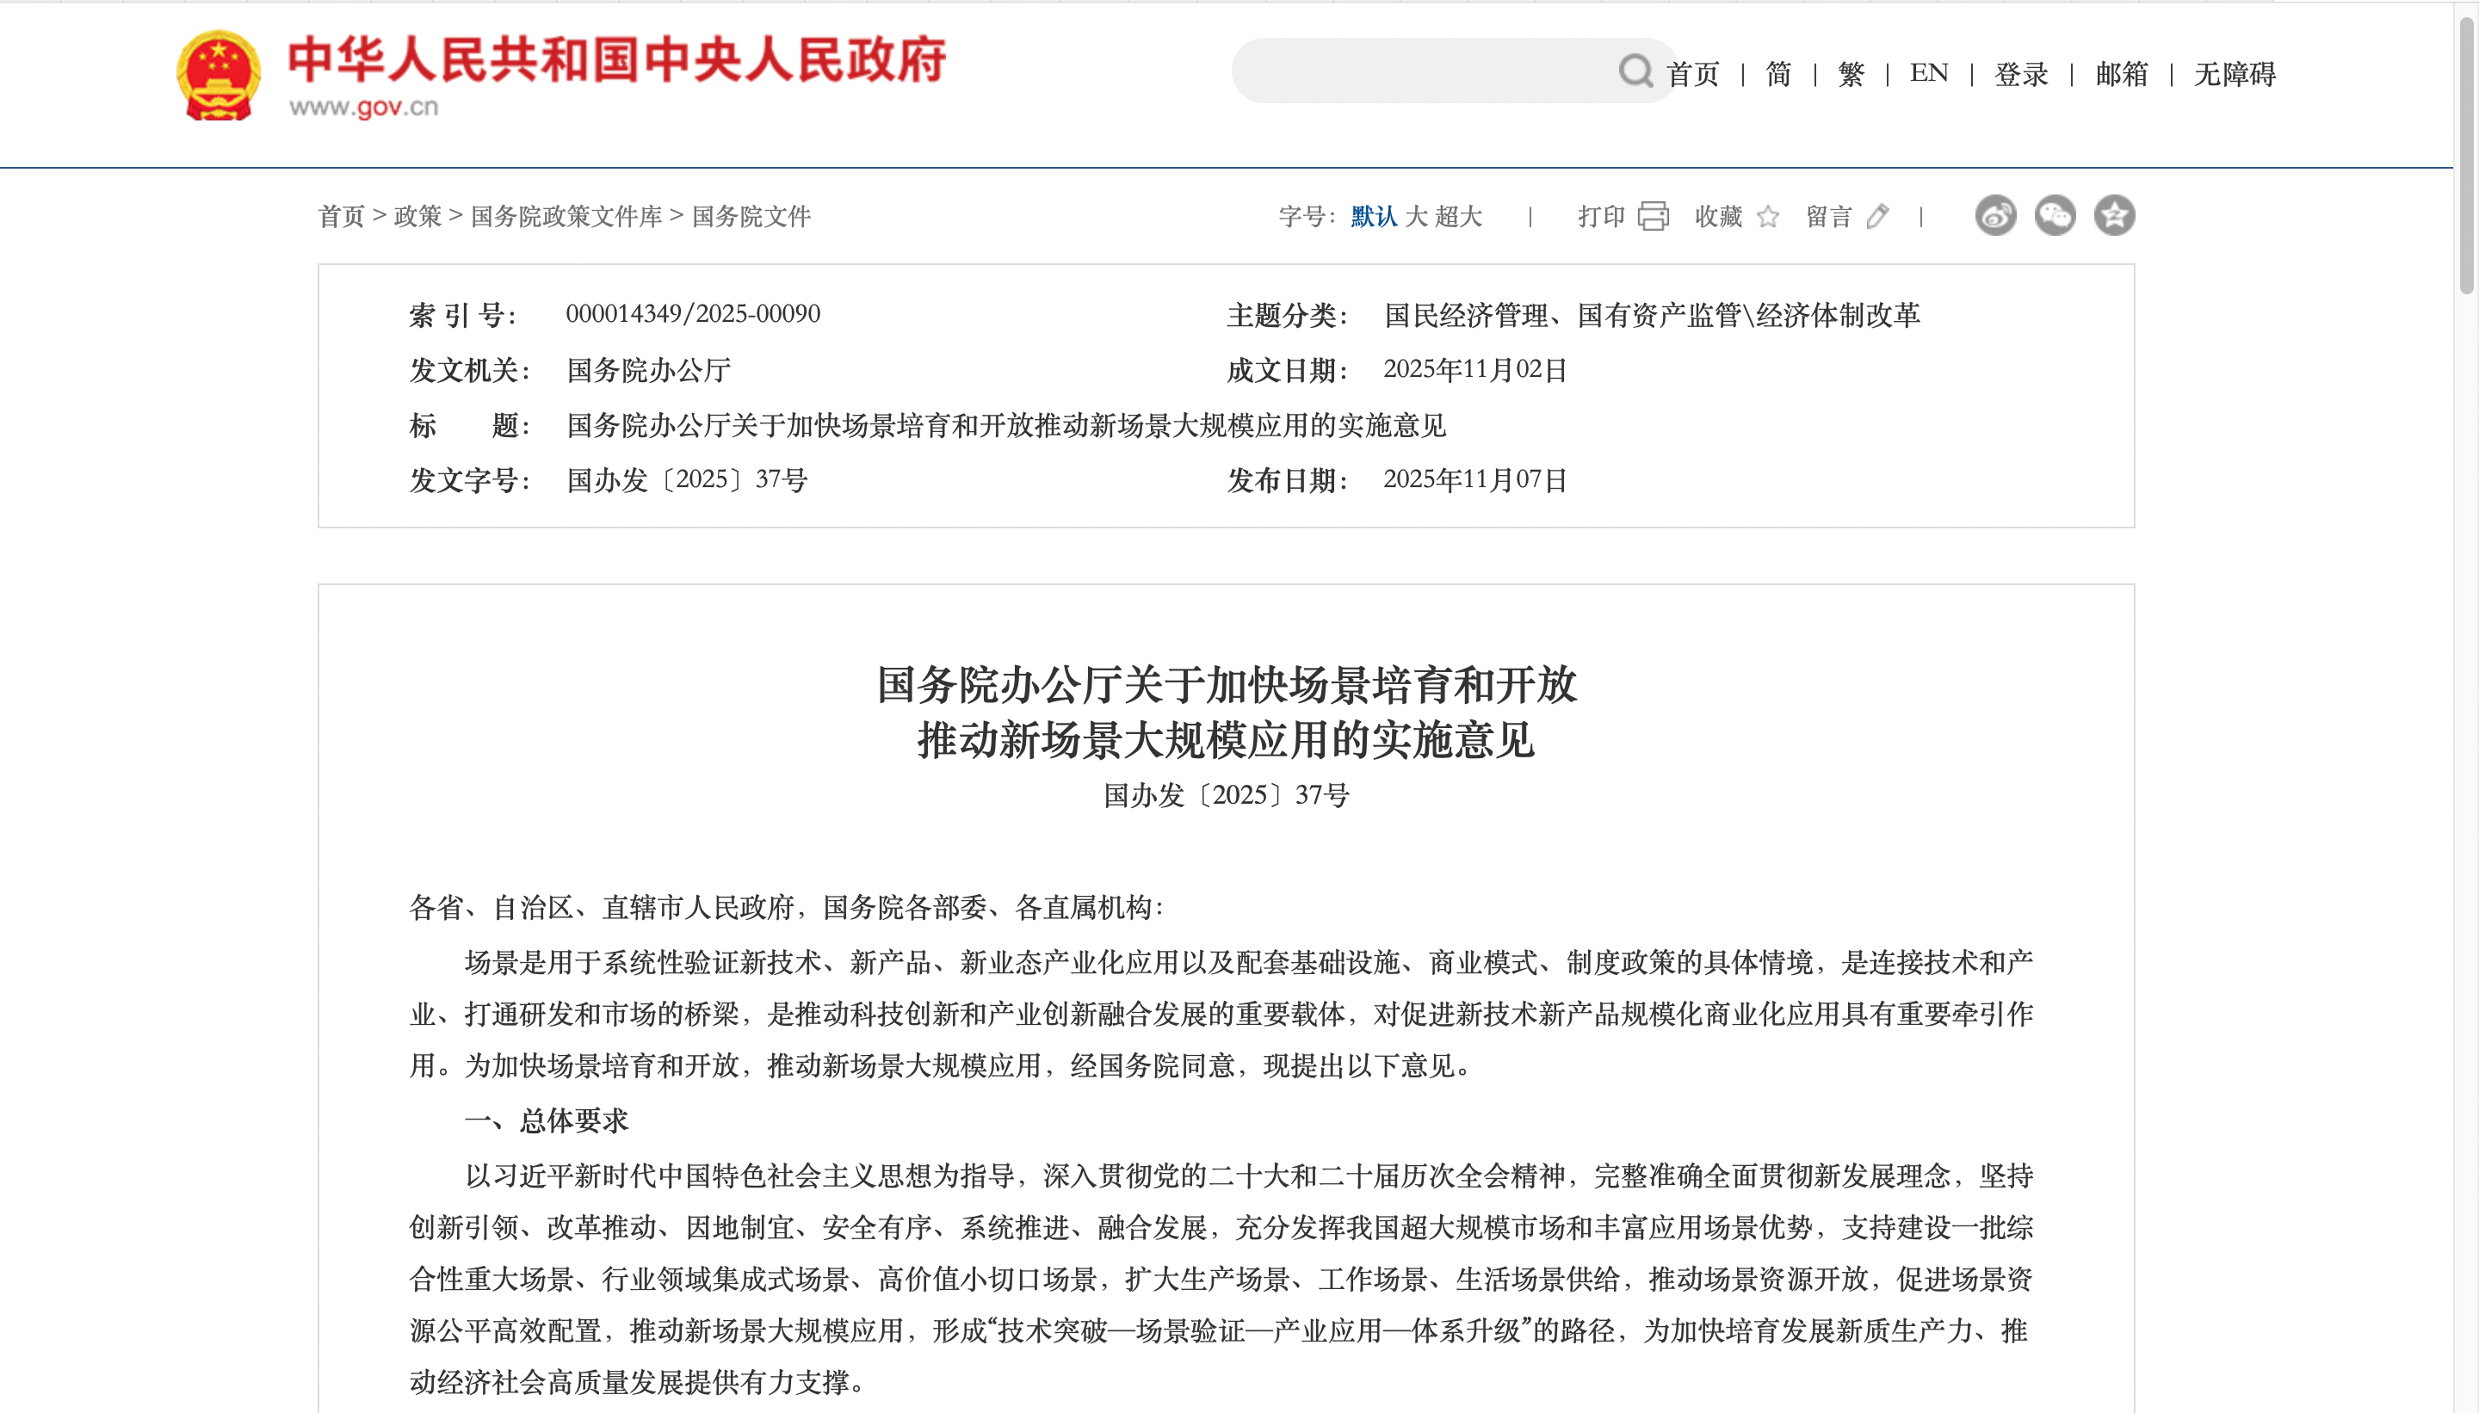Switch to traditional Chinese 繁

pyautogui.click(x=1851, y=74)
